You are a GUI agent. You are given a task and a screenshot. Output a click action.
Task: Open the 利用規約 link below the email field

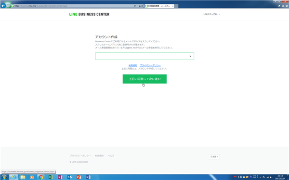tap(133, 65)
